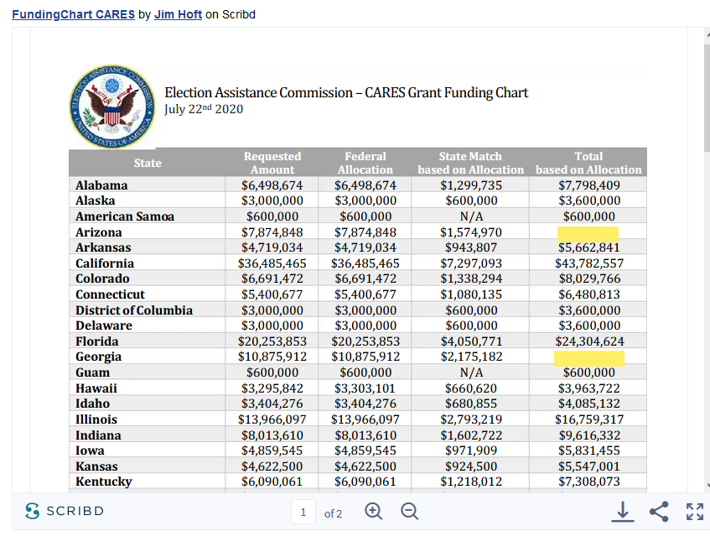Click the 'California' row label
This screenshot has width=710, height=552.
(x=105, y=263)
